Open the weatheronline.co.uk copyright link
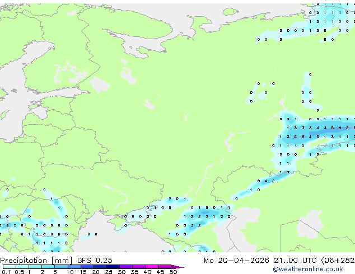355x274 pixels. tap(308, 269)
